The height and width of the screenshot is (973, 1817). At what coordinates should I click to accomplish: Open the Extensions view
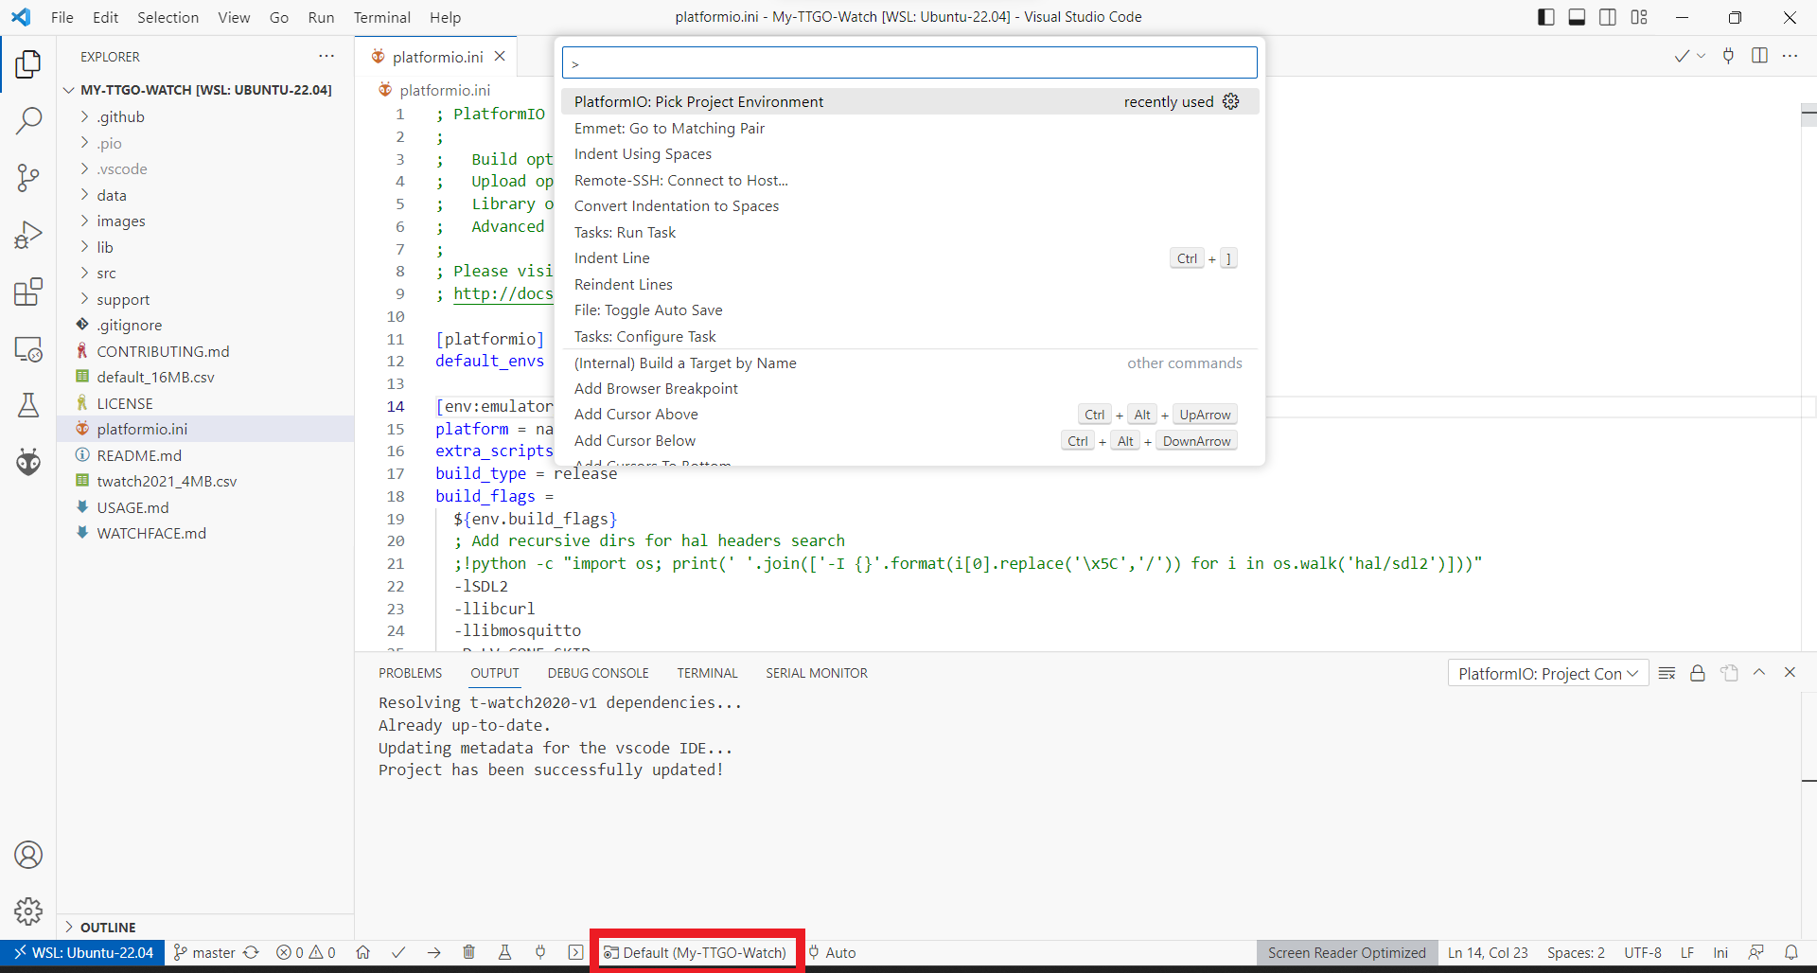click(28, 292)
